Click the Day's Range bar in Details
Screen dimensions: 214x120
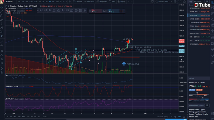click(x=199, y=94)
